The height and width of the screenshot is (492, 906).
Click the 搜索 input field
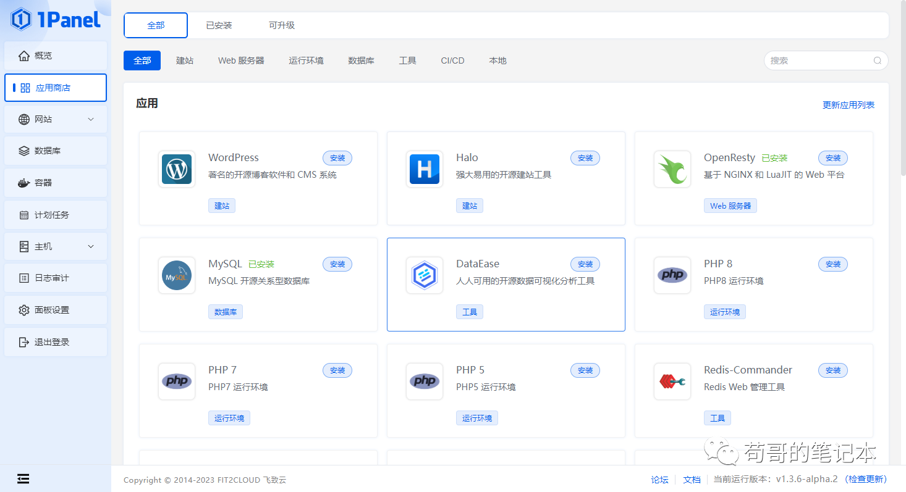click(826, 60)
